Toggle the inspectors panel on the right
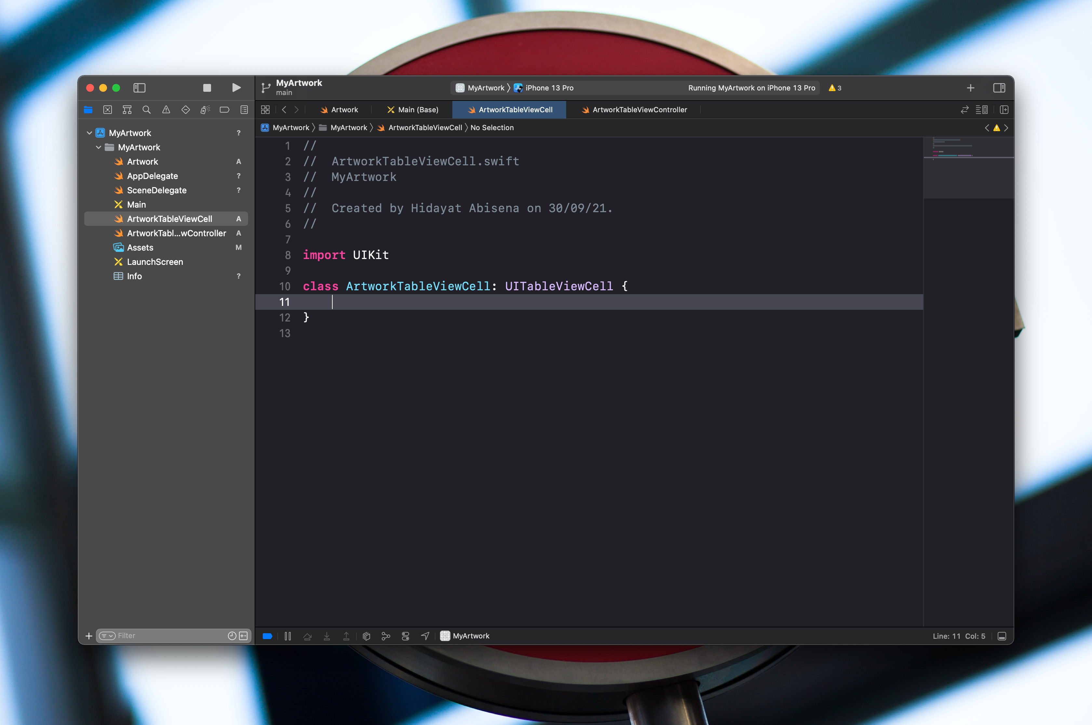Viewport: 1092px width, 725px height. 999,88
